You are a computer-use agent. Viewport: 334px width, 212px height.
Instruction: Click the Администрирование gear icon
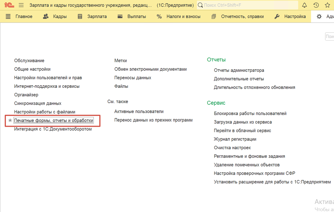pyautogui.click(x=319, y=16)
